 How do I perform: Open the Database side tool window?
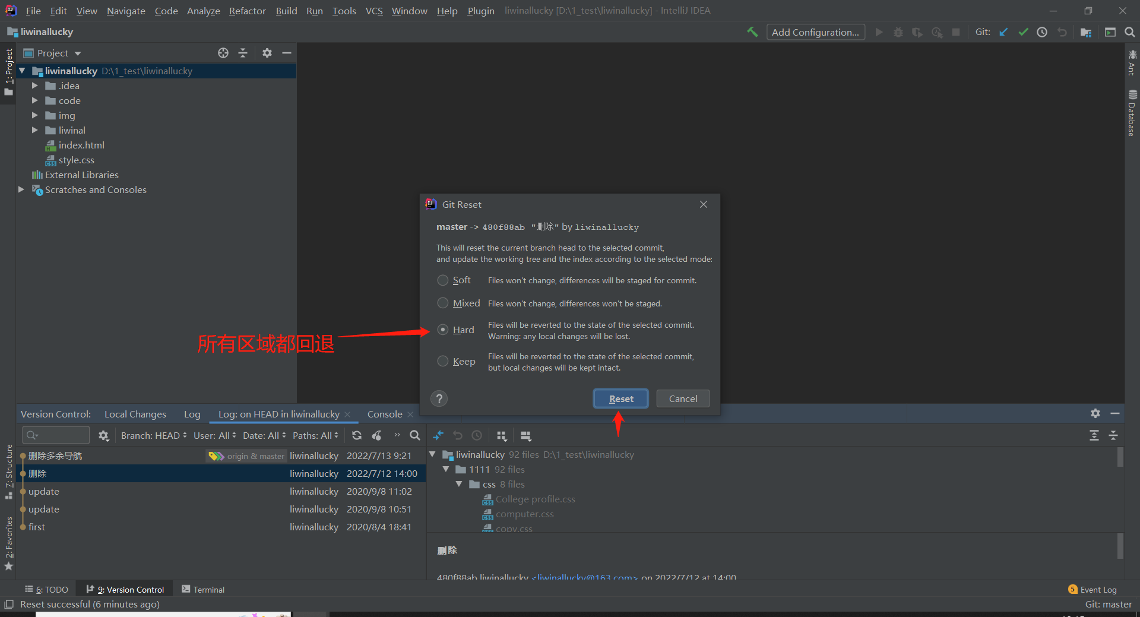[x=1132, y=113]
